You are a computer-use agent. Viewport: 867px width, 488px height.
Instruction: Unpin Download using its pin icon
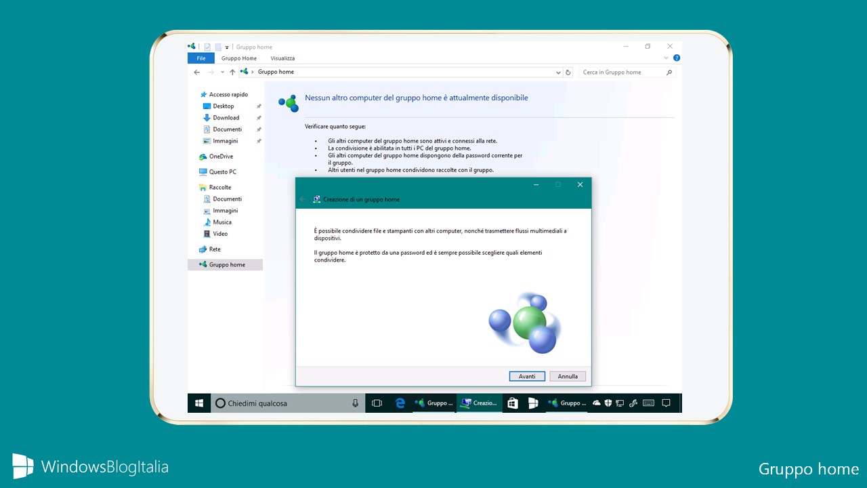point(259,118)
